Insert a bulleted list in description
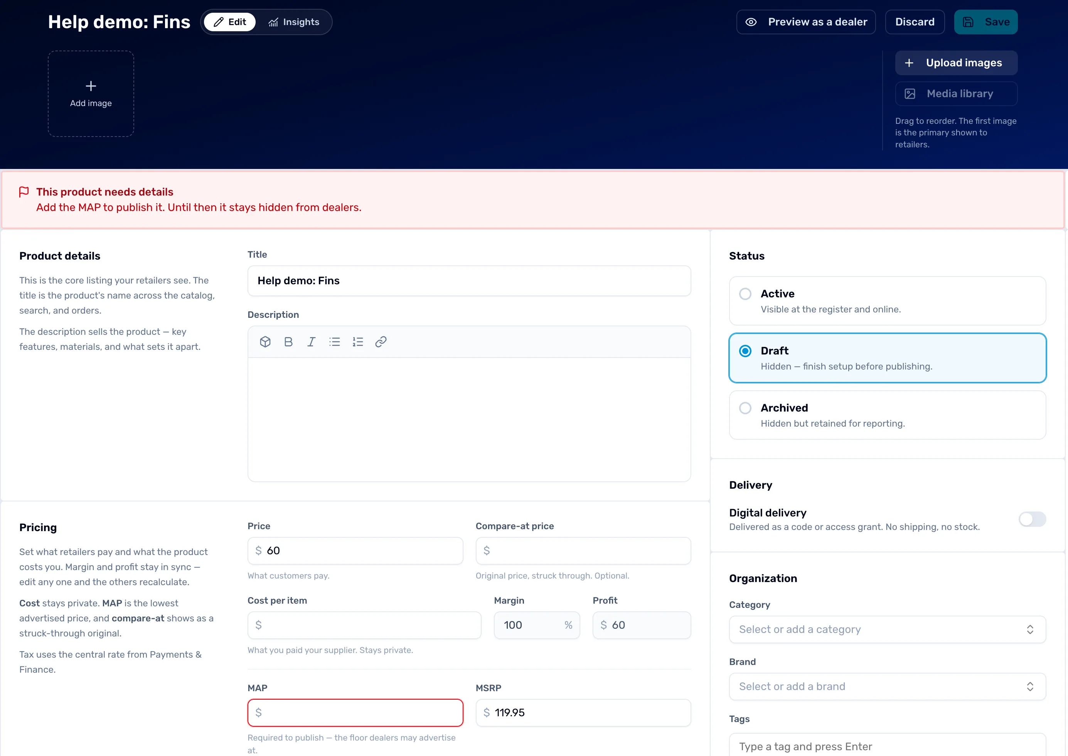This screenshot has height=756, width=1068. 335,342
